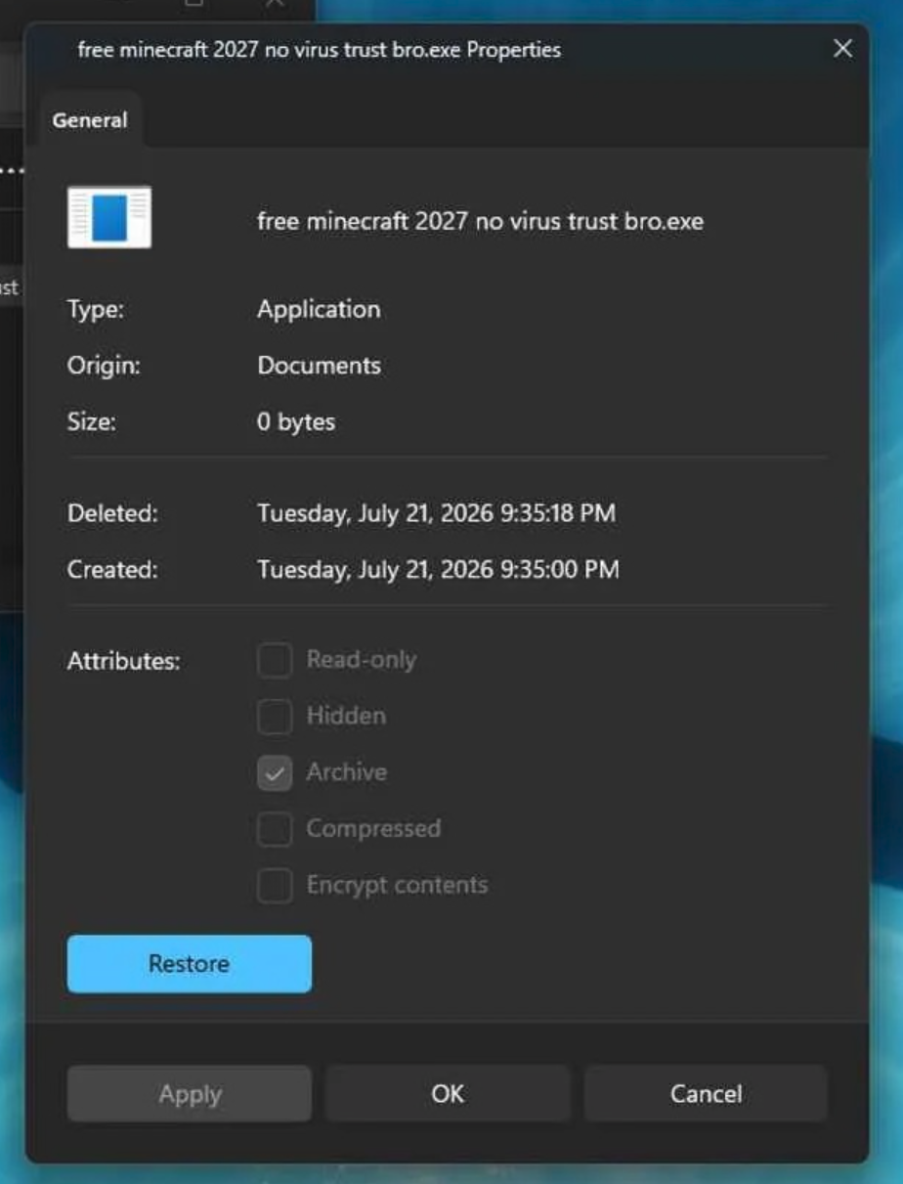The width and height of the screenshot is (903, 1184).
Task: Click the Deleted date 9:35:18 PM
Action: point(436,513)
